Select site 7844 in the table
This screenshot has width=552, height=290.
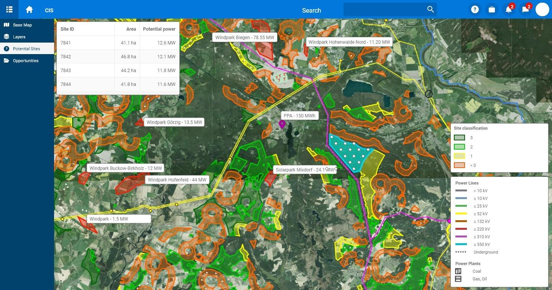tap(118, 84)
